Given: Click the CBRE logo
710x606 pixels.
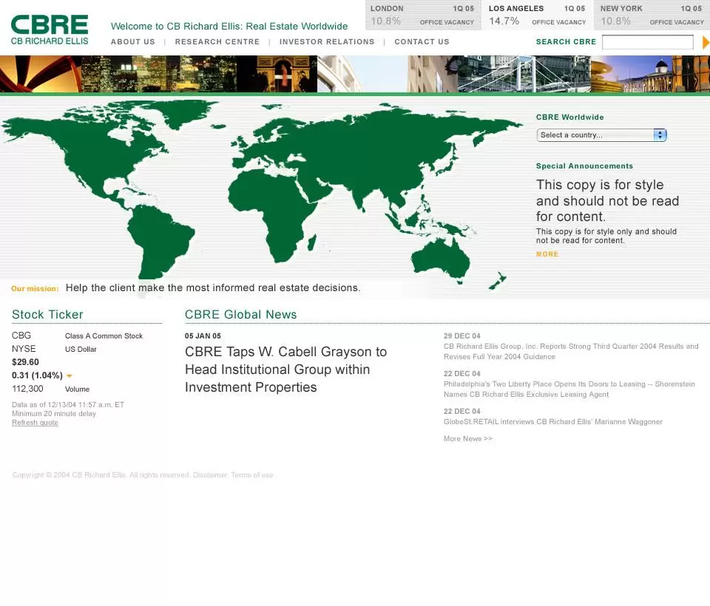Looking at the screenshot, I should pyautogui.click(x=49, y=28).
